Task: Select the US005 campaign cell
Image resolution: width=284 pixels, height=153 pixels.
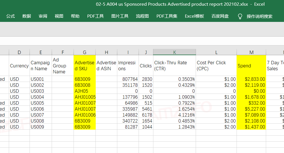Action: click(41, 103)
